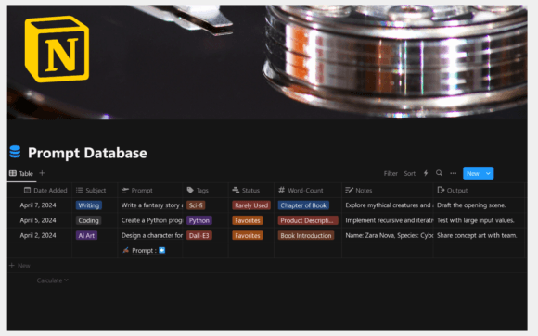Click the Product Descripti... tag
The height and width of the screenshot is (336, 538).
tap(308, 220)
